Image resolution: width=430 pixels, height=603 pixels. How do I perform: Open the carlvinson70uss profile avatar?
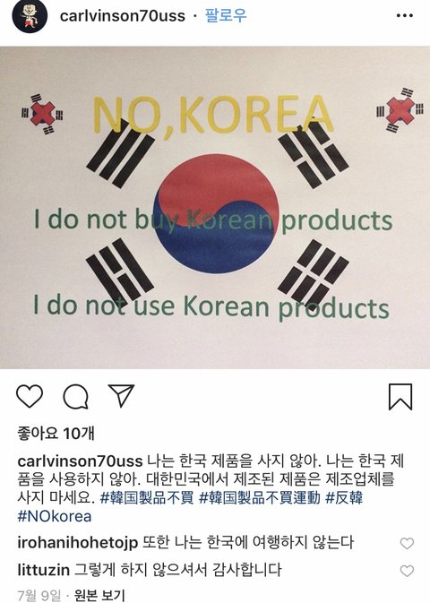click(x=30, y=16)
